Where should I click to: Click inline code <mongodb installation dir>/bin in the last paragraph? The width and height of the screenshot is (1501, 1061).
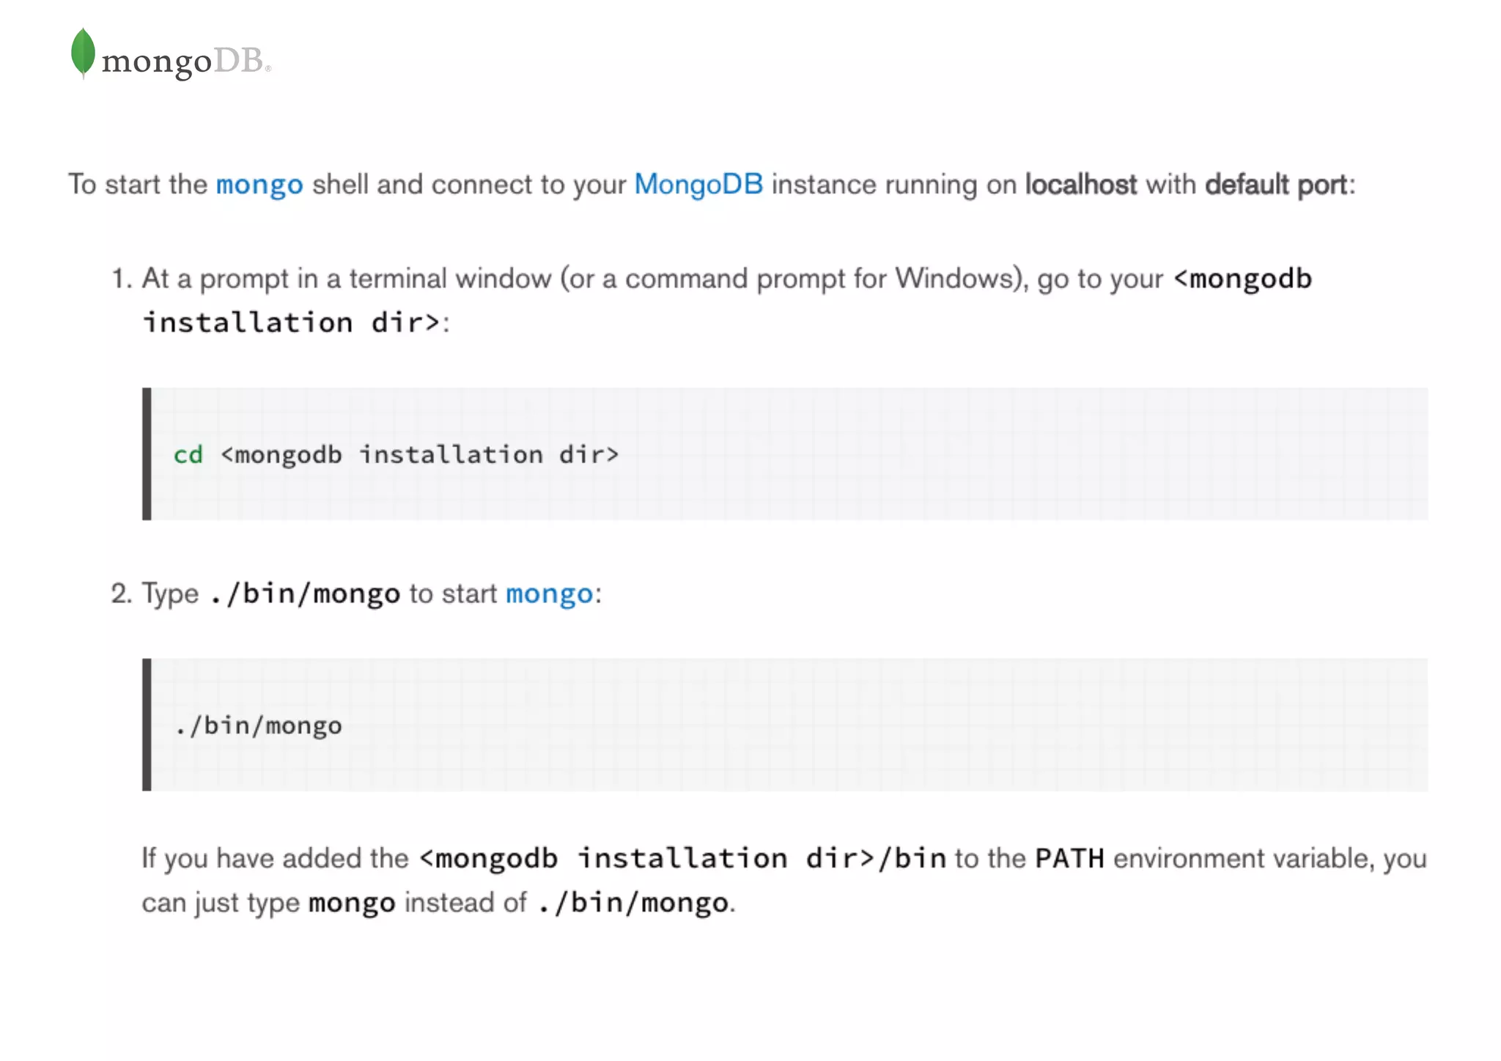[682, 859]
